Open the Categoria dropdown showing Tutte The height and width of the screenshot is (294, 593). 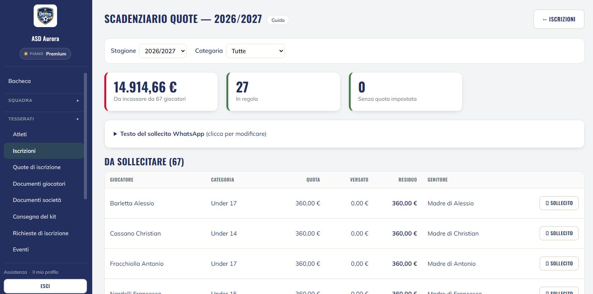(255, 51)
